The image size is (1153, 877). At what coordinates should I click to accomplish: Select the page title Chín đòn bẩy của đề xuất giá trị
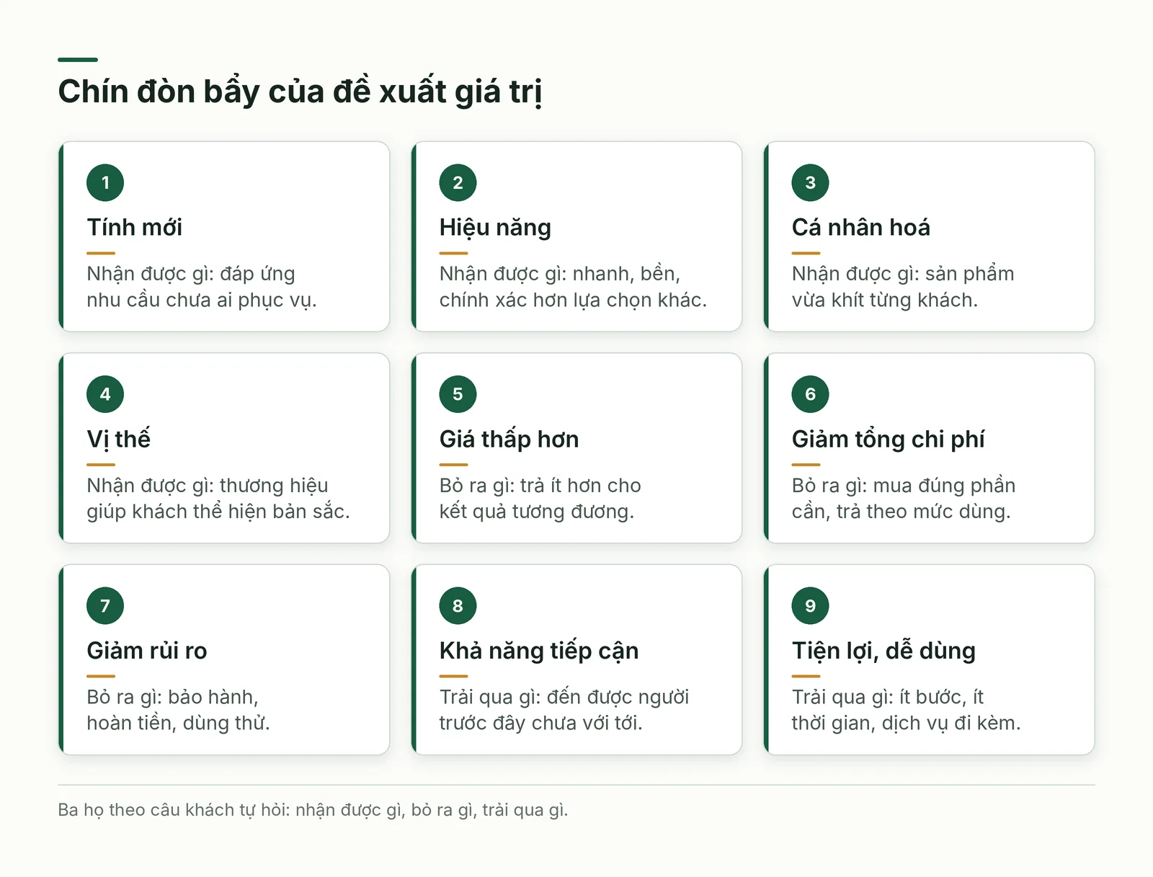pos(300,92)
